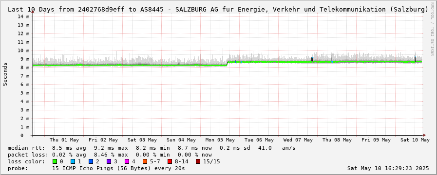Click the packet loss statistics line

tap(110, 155)
